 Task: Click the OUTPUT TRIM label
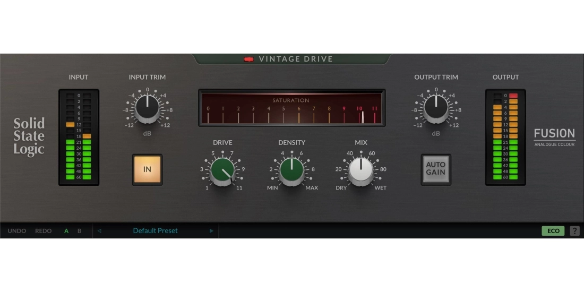(x=436, y=77)
